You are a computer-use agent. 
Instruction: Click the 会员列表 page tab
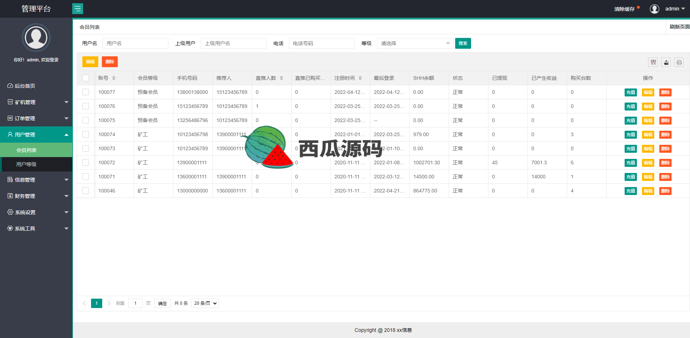pos(90,27)
